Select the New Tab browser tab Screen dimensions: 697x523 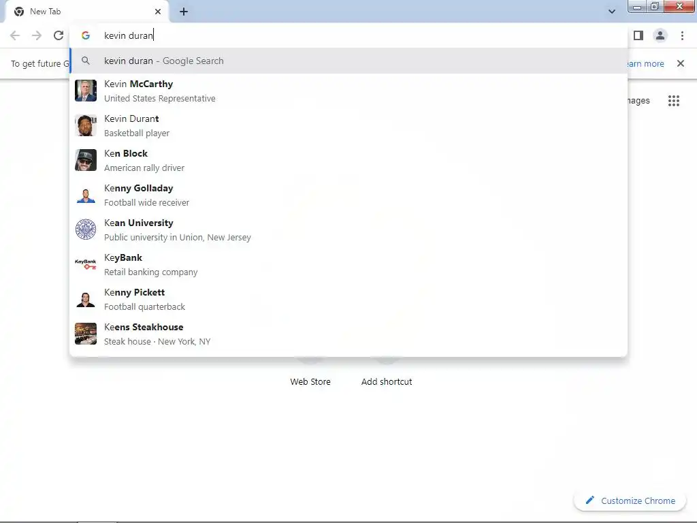pyautogui.click(x=86, y=12)
